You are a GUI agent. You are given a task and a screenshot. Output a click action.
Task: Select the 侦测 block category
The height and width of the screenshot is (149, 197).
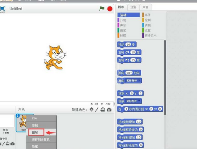coord(146,25)
